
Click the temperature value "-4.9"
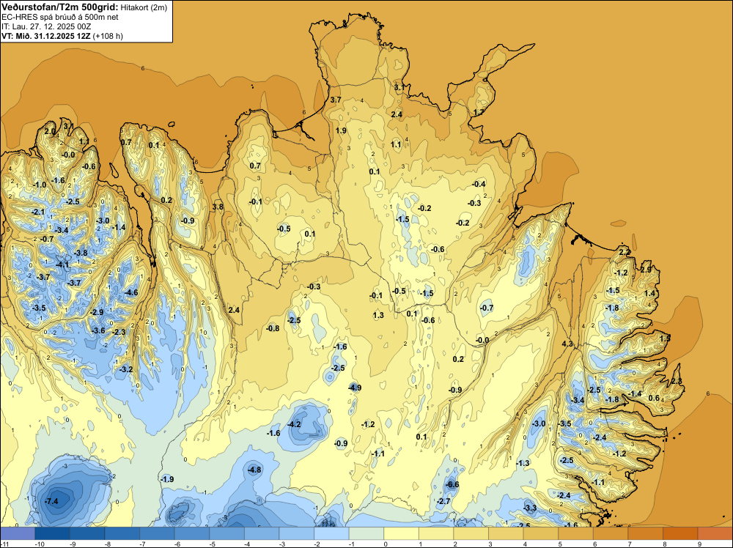355,388
